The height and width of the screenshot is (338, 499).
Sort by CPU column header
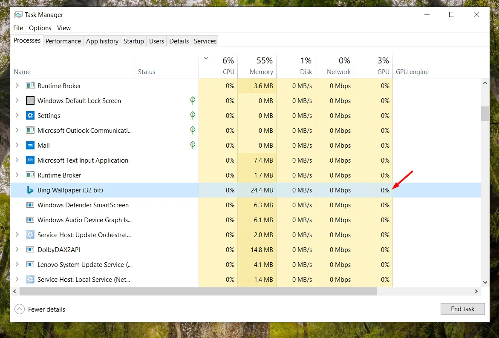pyautogui.click(x=218, y=66)
